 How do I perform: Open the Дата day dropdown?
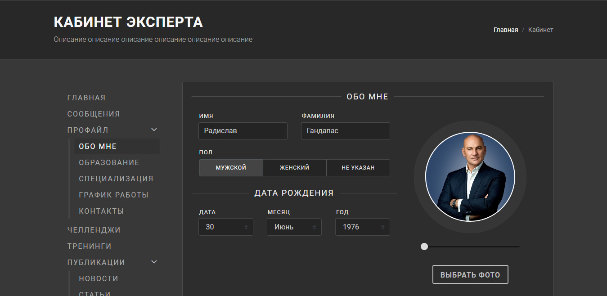[x=225, y=227]
